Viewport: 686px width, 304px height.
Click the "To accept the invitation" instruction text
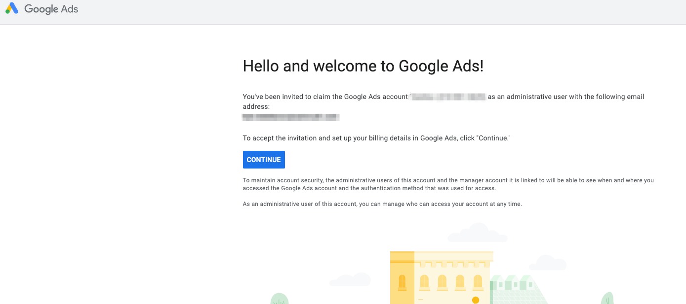[376, 138]
